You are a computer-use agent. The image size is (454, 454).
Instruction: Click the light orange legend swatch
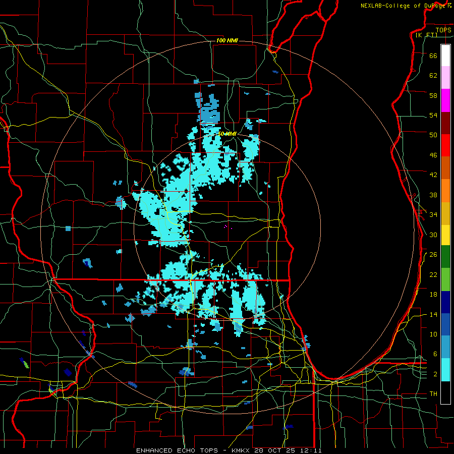point(445,191)
